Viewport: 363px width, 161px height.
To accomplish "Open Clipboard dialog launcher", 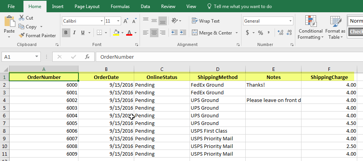I will point(57,45).
